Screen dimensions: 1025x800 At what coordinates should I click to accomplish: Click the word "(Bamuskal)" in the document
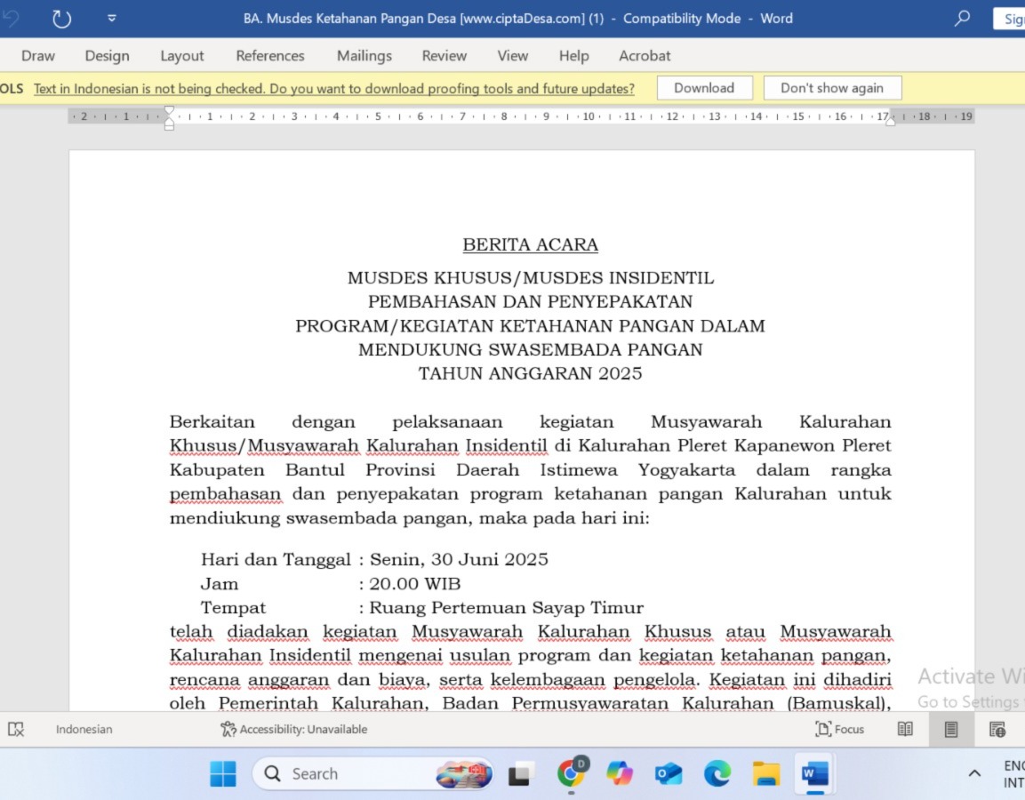839,704
